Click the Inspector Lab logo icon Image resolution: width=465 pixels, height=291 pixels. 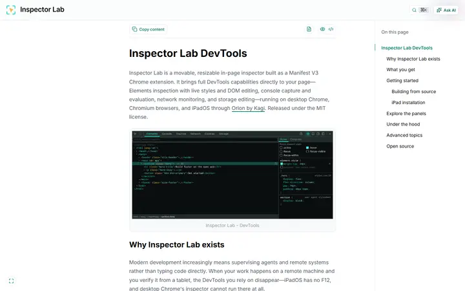tap(11, 10)
